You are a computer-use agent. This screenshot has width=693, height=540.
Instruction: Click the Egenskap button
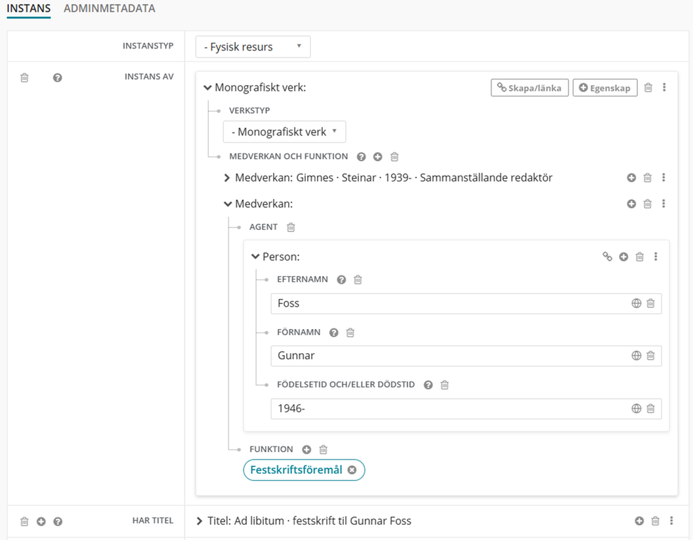(x=605, y=88)
